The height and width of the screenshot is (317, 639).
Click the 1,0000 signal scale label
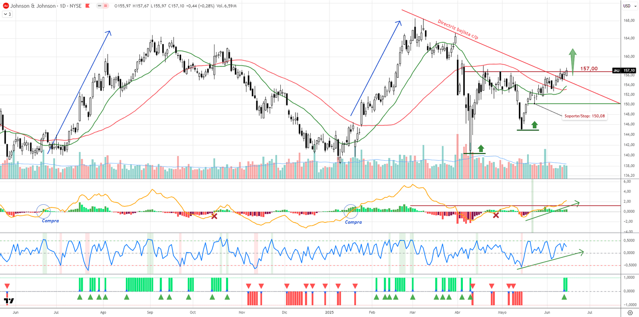pyautogui.click(x=629, y=277)
